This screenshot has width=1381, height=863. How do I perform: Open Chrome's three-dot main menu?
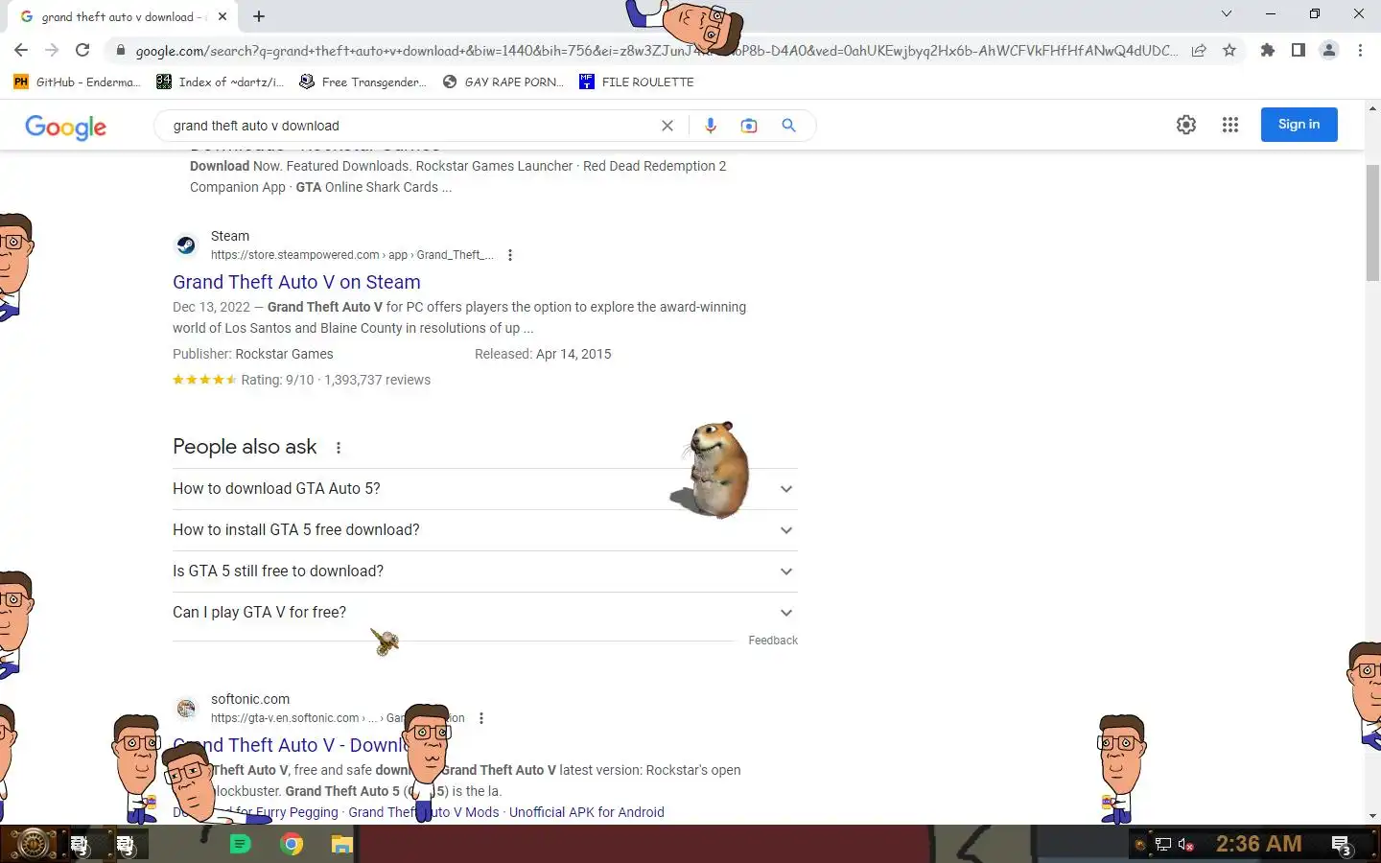pyautogui.click(x=1360, y=51)
